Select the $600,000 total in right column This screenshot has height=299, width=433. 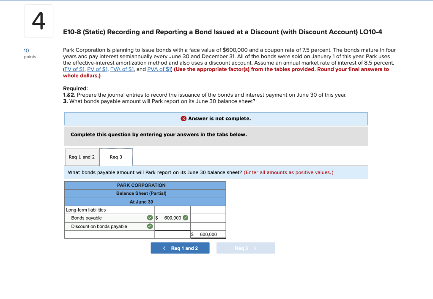pos(208,234)
